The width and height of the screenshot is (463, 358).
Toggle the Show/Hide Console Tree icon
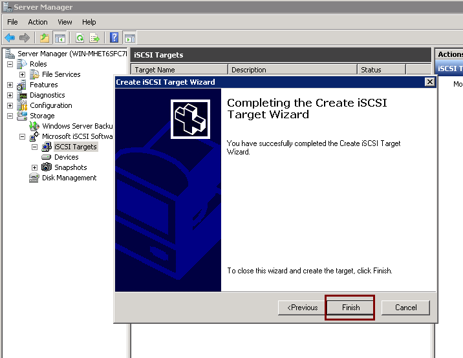pos(59,38)
